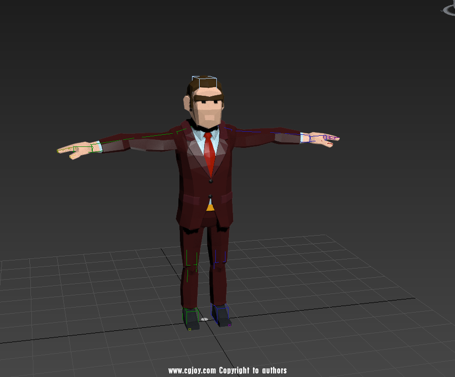
Task: Select the blue hand bone at wrist
Action: [x=305, y=138]
